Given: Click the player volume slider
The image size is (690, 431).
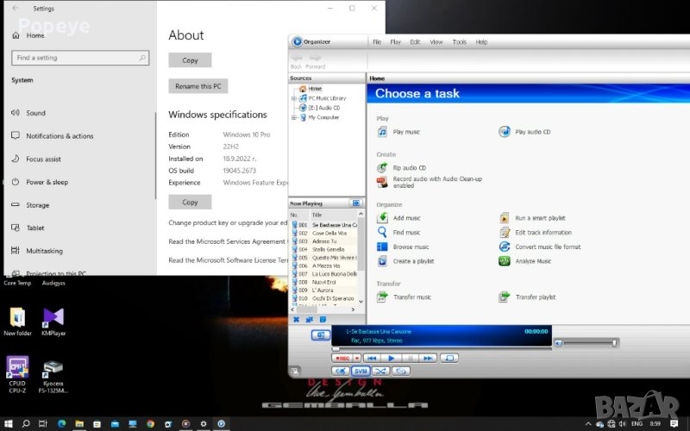Looking at the screenshot, I should pos(591,343).
